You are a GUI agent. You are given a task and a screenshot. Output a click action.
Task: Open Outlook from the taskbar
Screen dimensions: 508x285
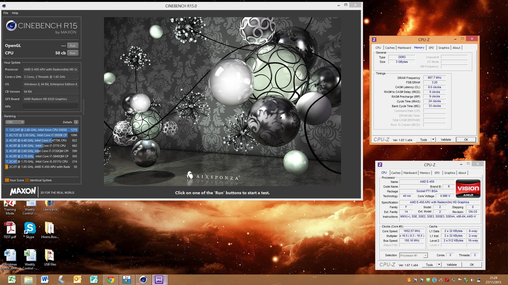point(78,279)
